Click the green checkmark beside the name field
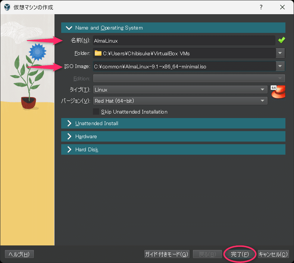294x263 pixels. pos(281,40)
